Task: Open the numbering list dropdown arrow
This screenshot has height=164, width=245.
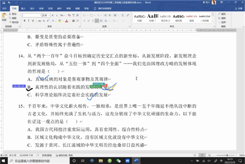Action: coord(95,15)
